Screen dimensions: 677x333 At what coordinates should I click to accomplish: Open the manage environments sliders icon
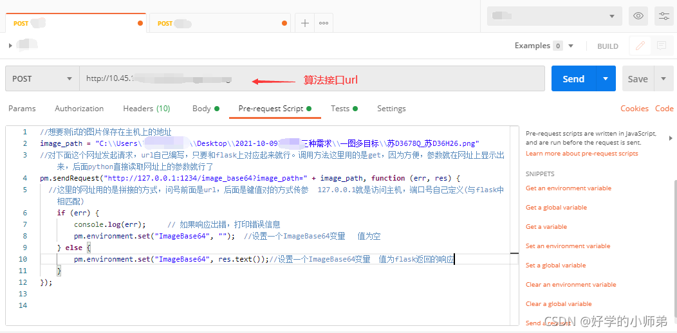663,16
